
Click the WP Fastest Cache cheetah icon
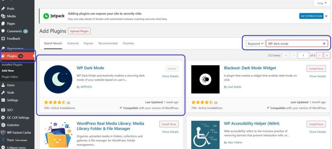tap(3, 133)
